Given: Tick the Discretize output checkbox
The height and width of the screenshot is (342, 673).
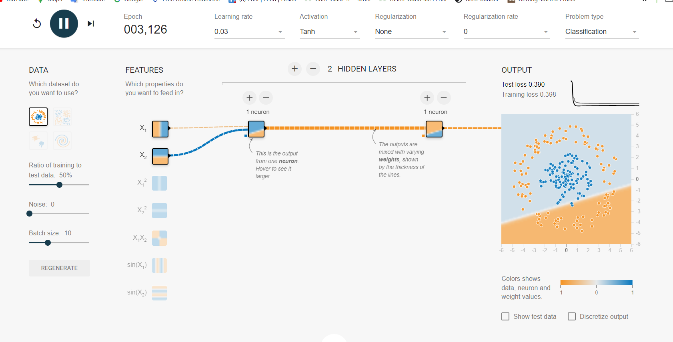Looking at the screenshot, I should coord(572,316).
